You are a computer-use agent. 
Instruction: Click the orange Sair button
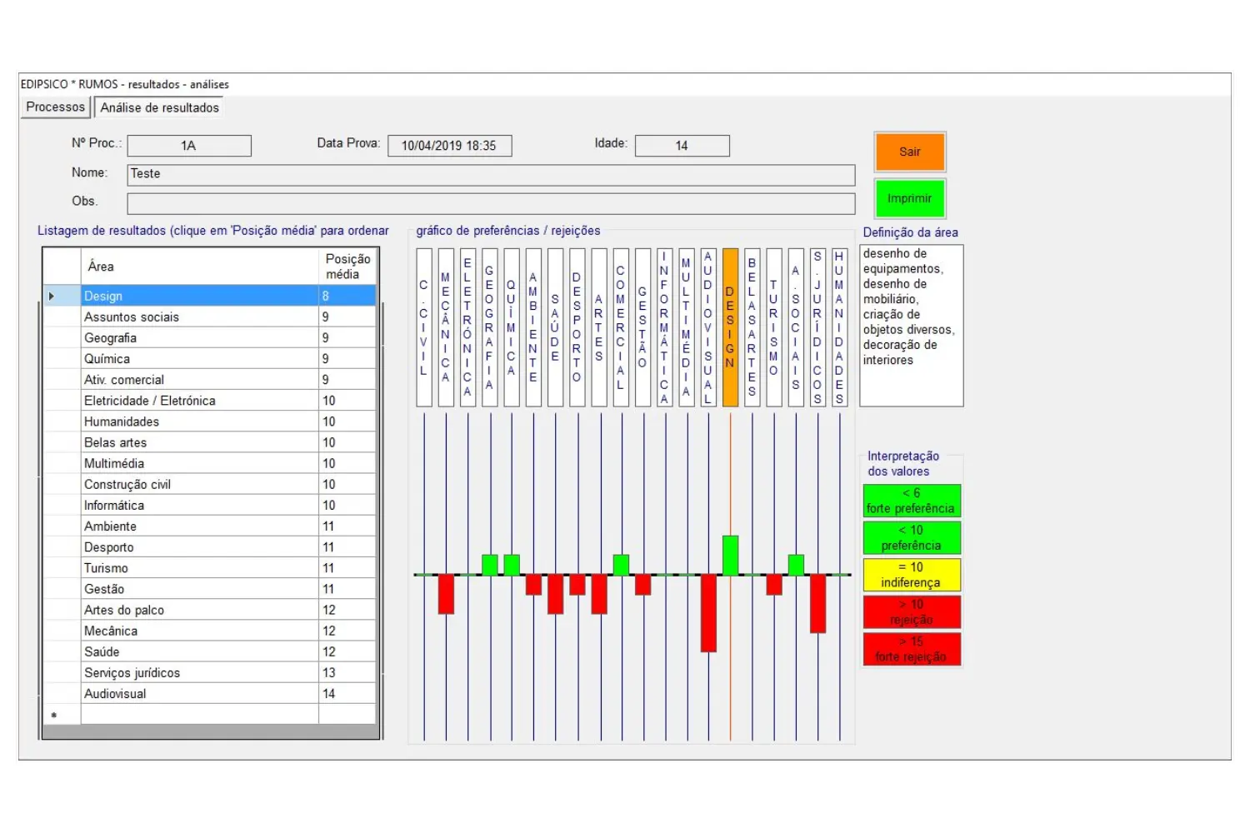click(x=910, y=152)
